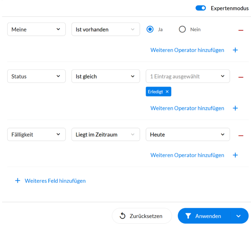Click the Zurücksetzen button
This screenshot has width=251, height=225.
(142, 216)
